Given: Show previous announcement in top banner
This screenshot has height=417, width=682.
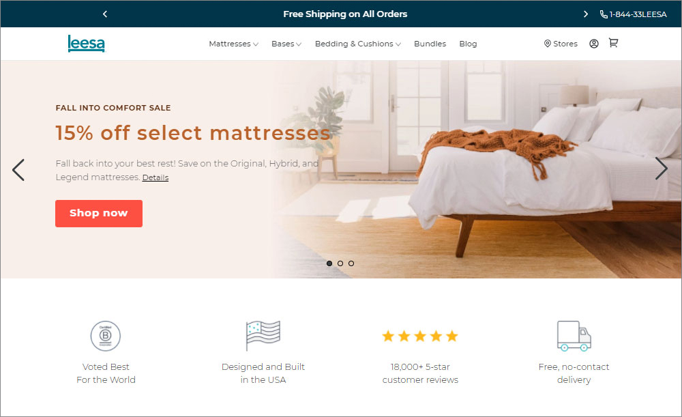Looking at the screenshot, I should click(105, 14).
